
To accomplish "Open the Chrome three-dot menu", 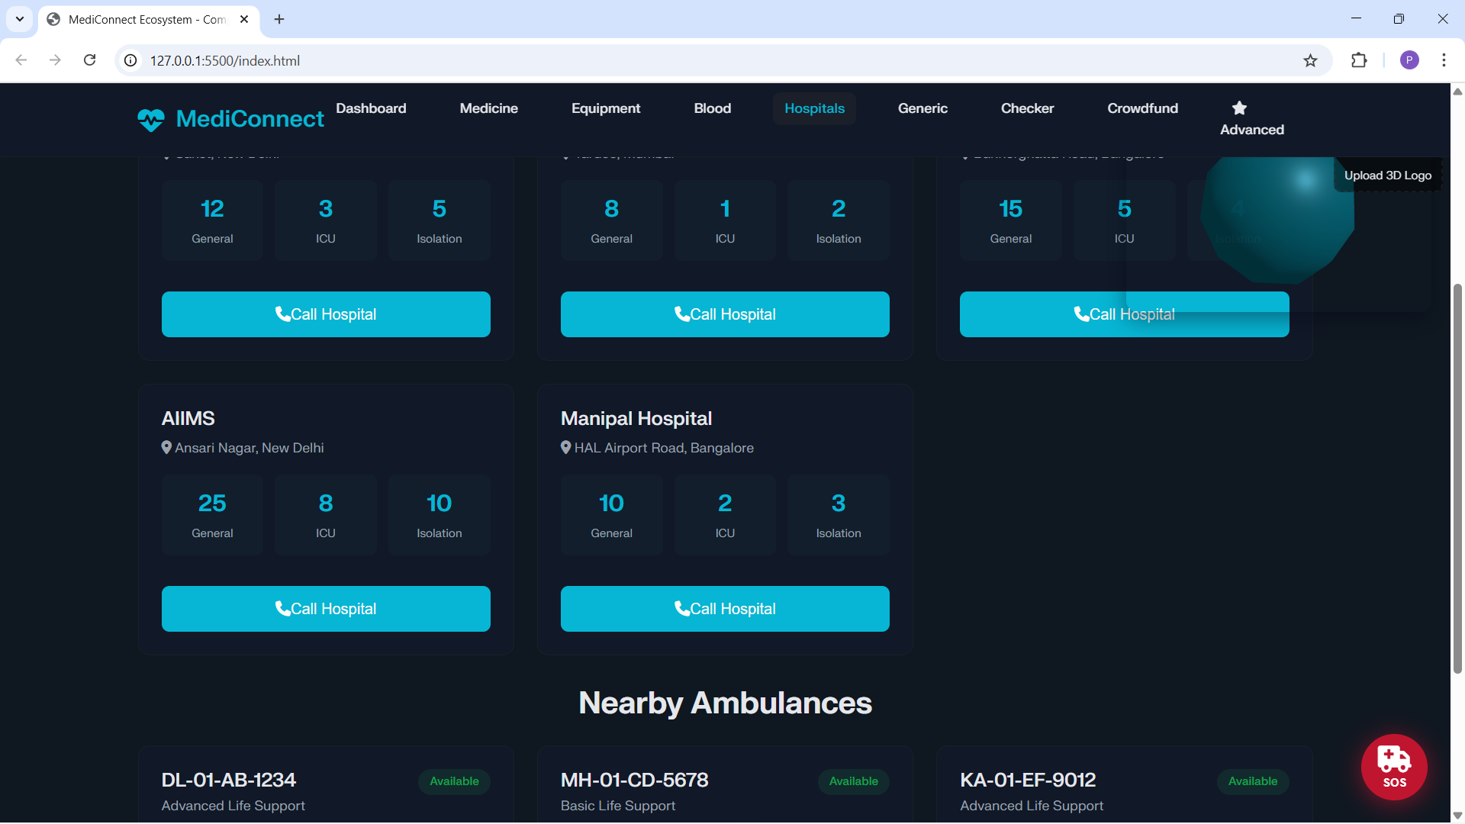I will click(1444, 61).
